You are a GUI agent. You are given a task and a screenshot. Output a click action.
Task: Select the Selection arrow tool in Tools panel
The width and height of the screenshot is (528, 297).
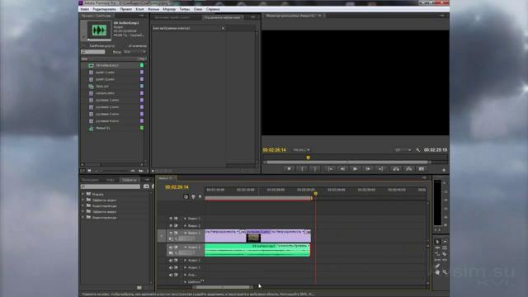[437, 242]
